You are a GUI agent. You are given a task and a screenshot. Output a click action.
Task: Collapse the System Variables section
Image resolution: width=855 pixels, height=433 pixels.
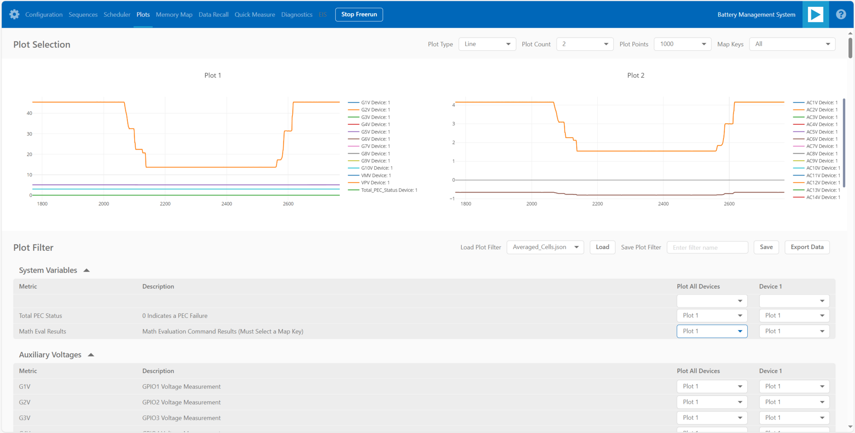click(x=86, y=270)
